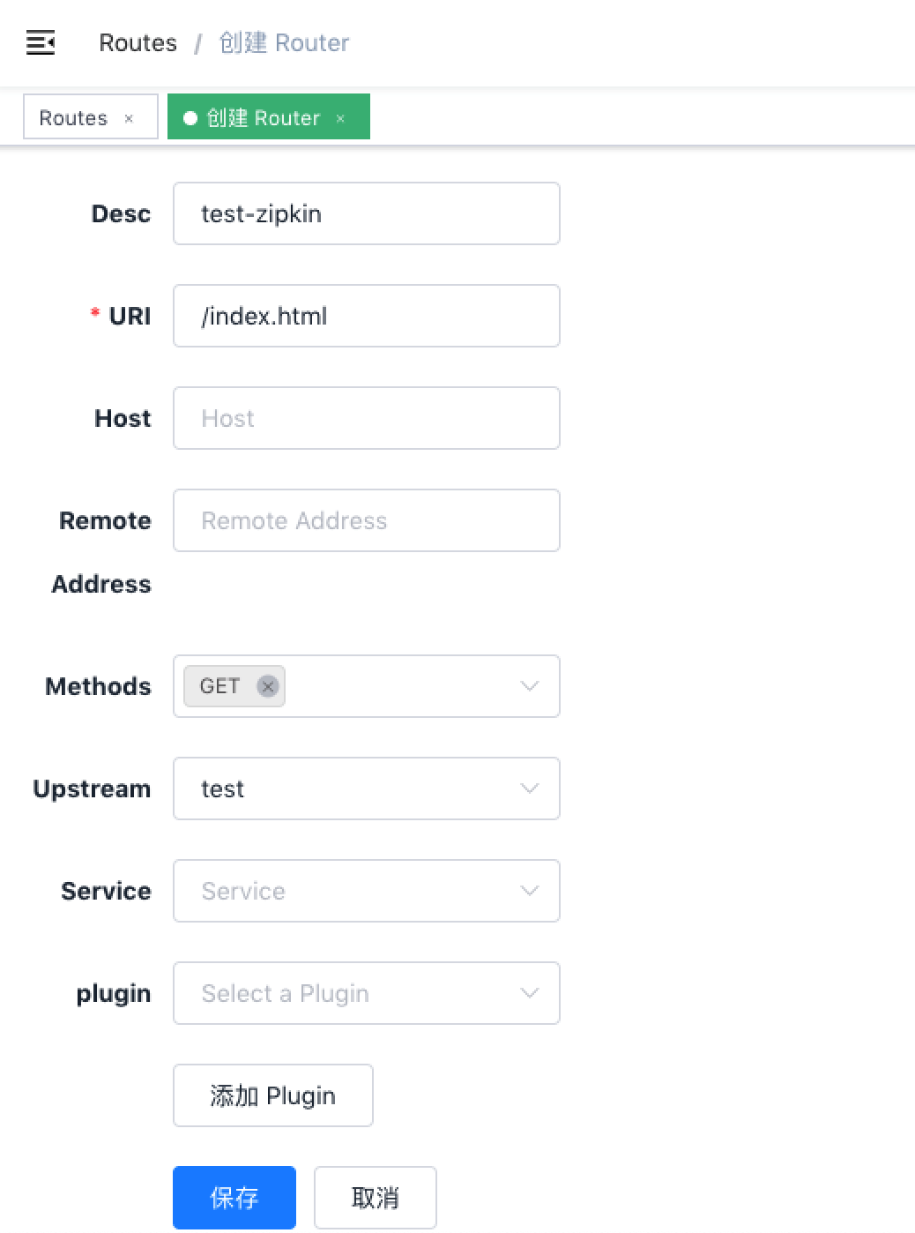Screen dimensions: 915x1233
Task: Click inside the Host input field
Action: (x=366, y=418)
